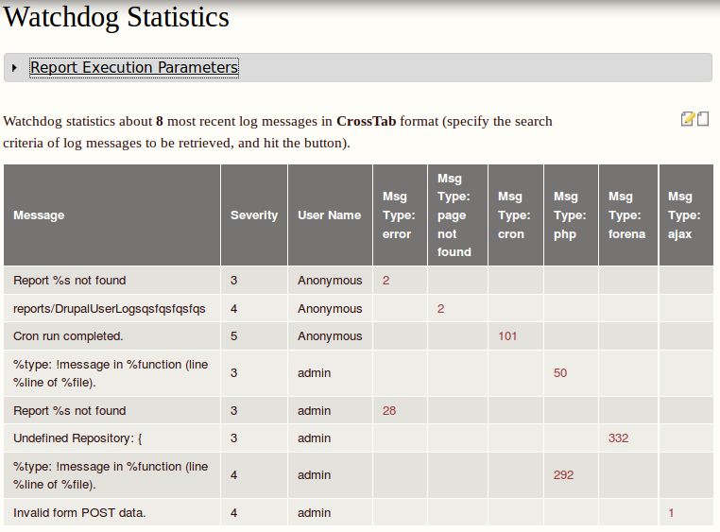
Task: Select the 'Undefined Repository: {' message
Action: pyautogui.click(x=77, y=438)
